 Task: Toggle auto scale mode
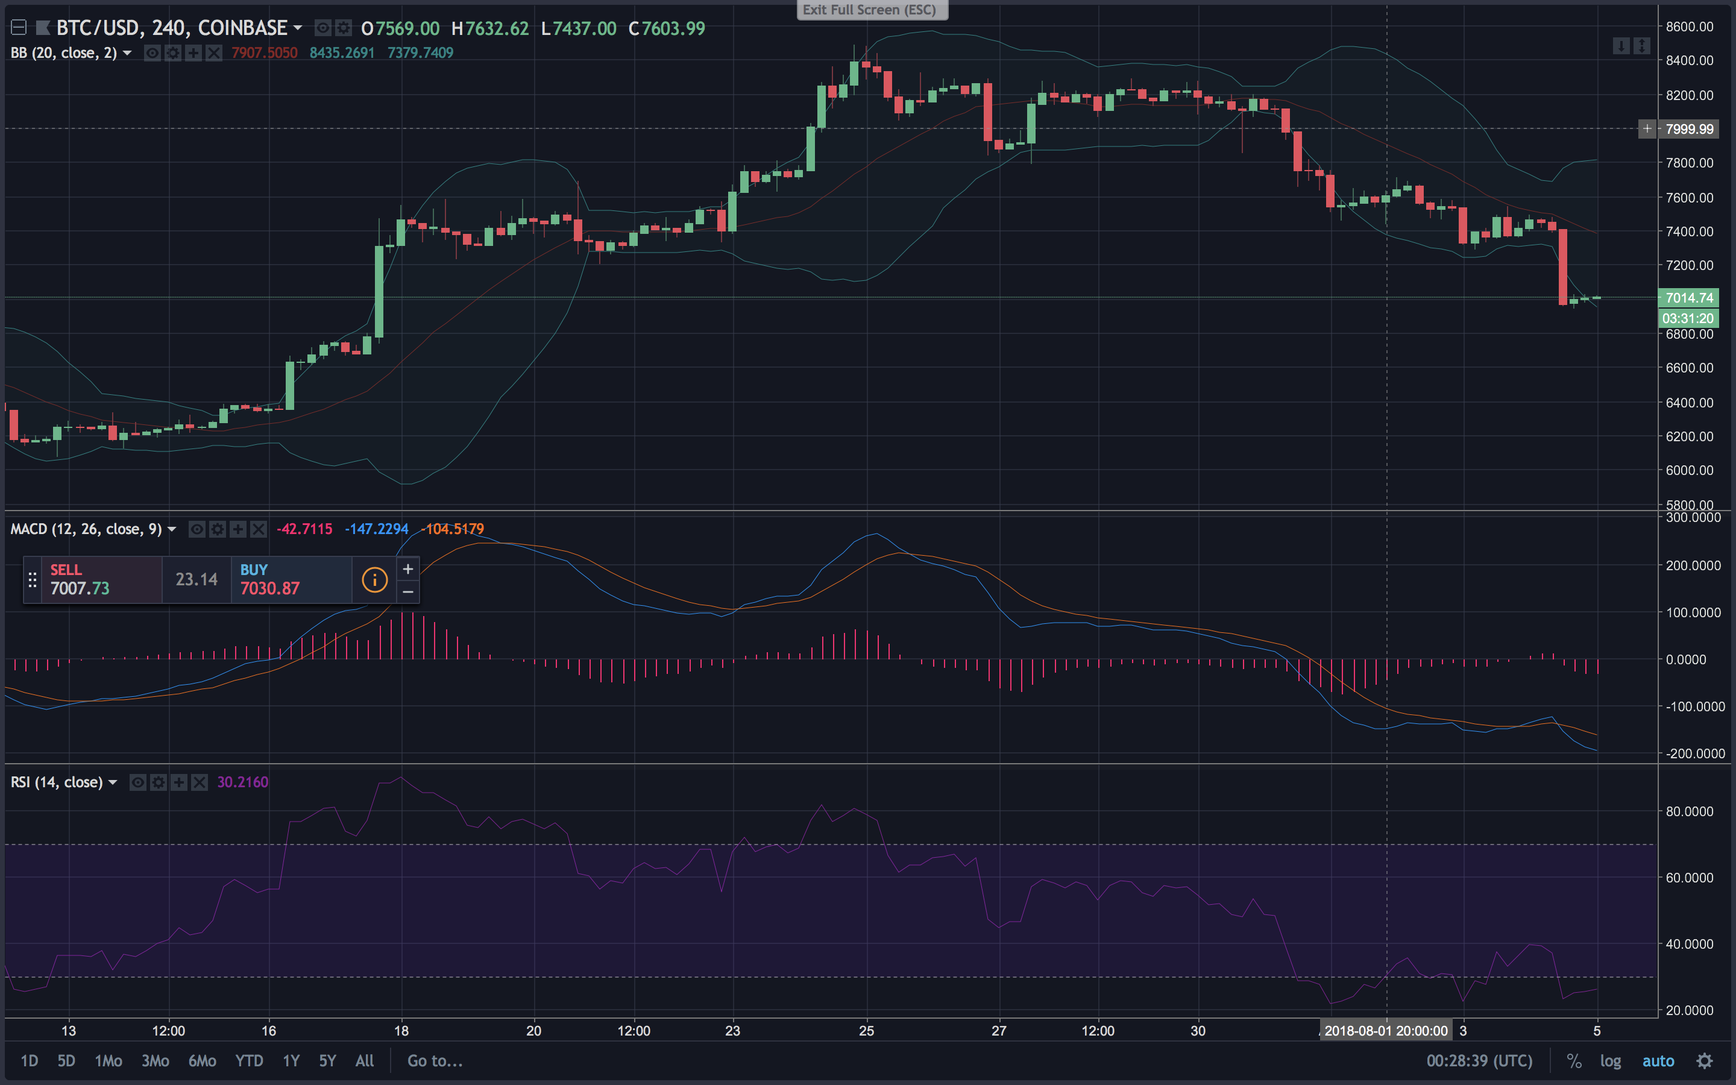(1658, 1061)
